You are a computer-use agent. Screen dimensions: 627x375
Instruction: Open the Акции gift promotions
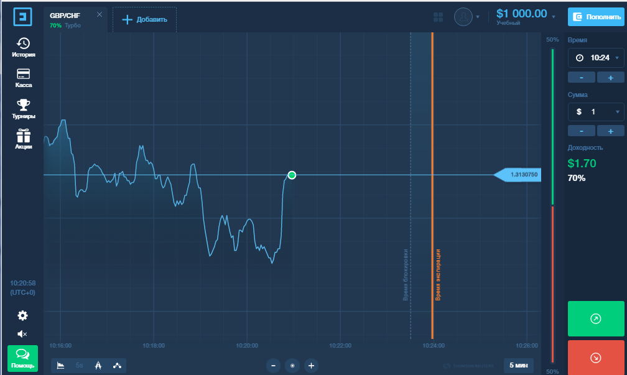(x=23, y=139)
